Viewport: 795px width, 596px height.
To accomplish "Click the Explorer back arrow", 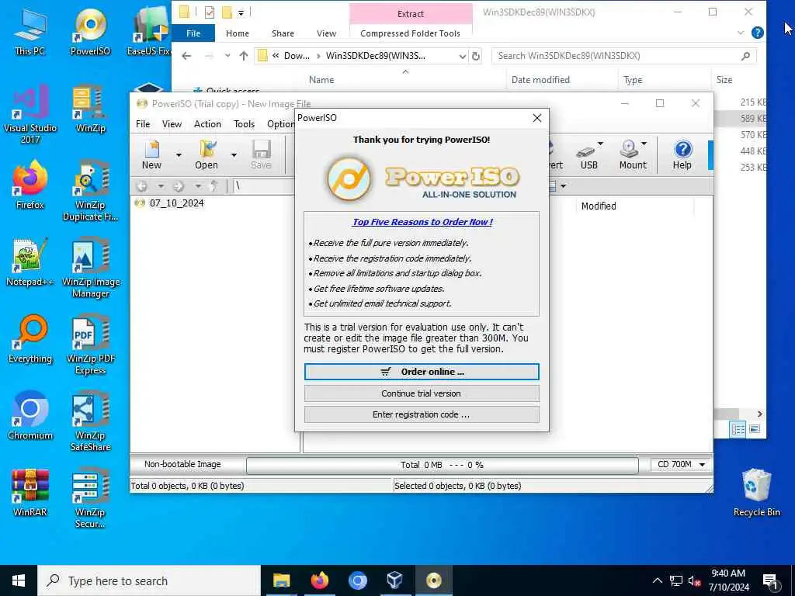I will [186, 56].
